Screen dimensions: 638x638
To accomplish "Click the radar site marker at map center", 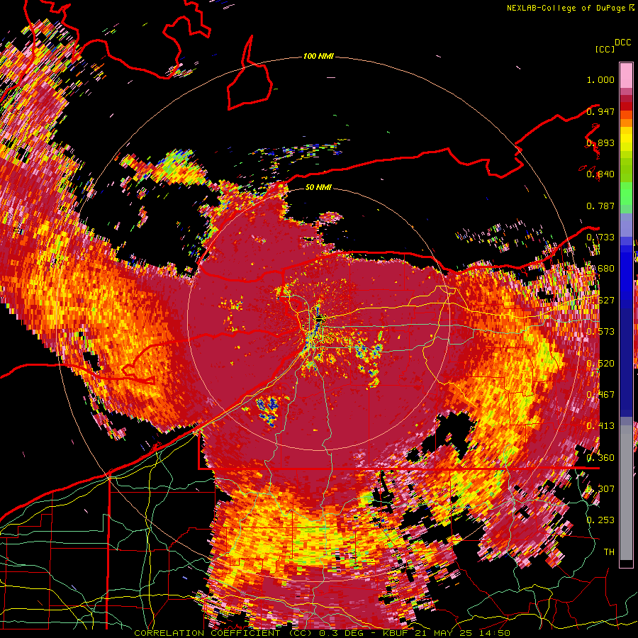I will point(318,319).
